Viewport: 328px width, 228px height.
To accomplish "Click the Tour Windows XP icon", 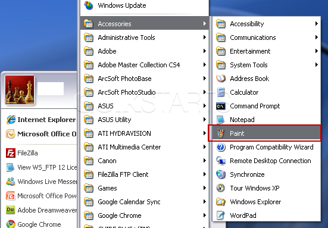I will pos(221,188).
